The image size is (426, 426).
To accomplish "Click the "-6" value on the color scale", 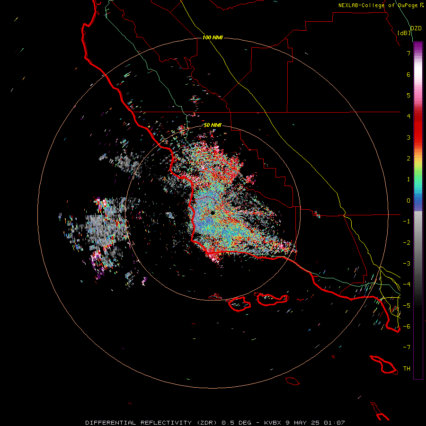I will click(x=407, y=327).
